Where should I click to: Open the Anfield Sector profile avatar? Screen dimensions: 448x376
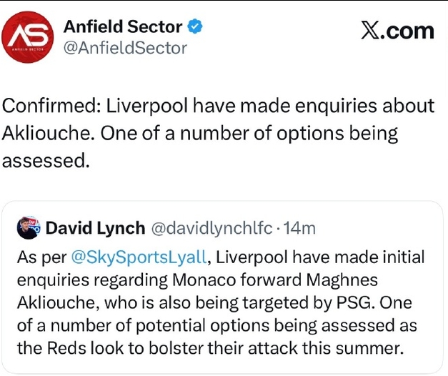click(27, 37)
